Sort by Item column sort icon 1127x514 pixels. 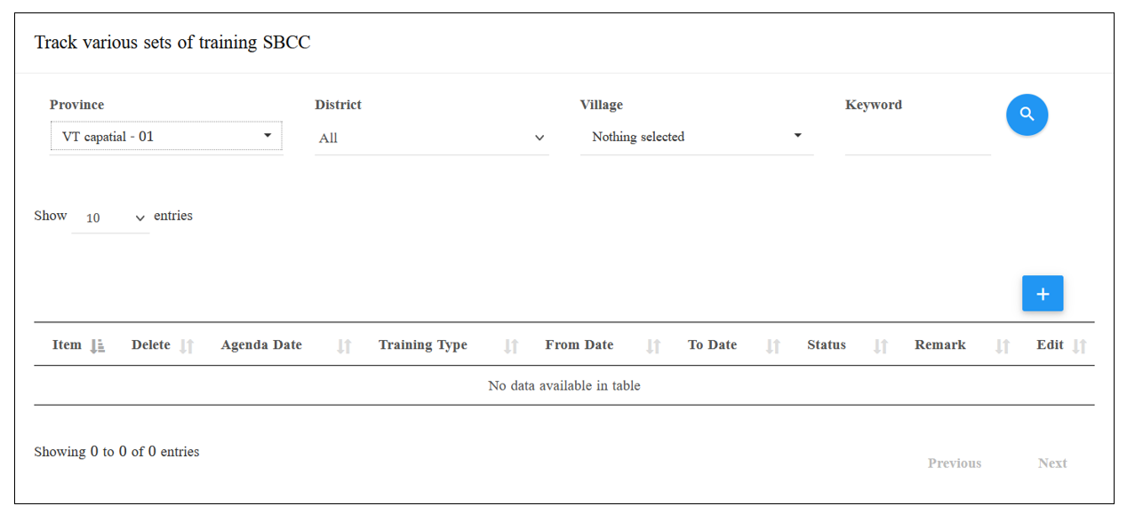point(98,346)
